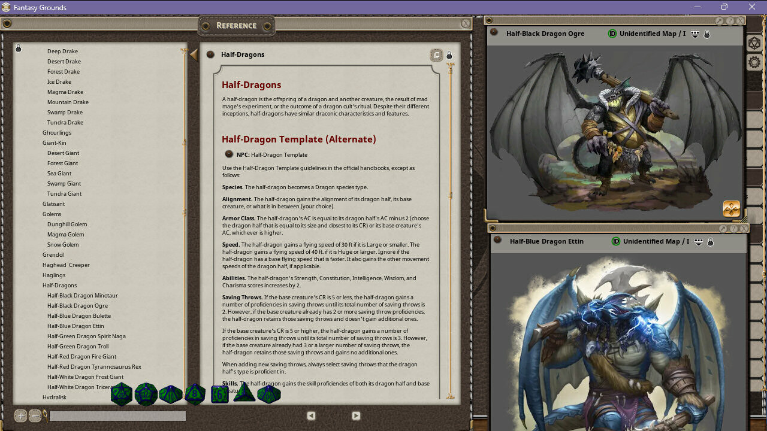Open the gear settings sidebar icon
767x431 pixels.
coord(754,62)
